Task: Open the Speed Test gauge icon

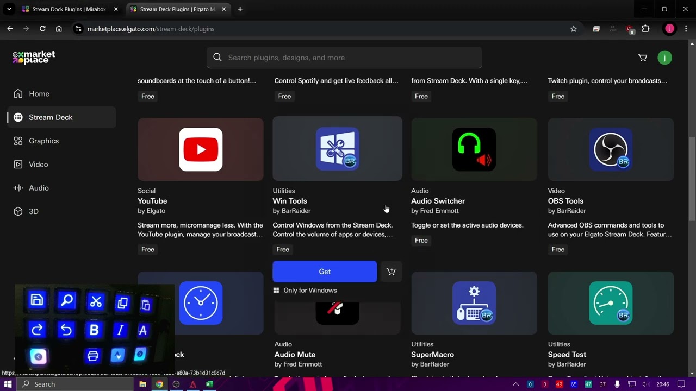Action: click(611, 303)
